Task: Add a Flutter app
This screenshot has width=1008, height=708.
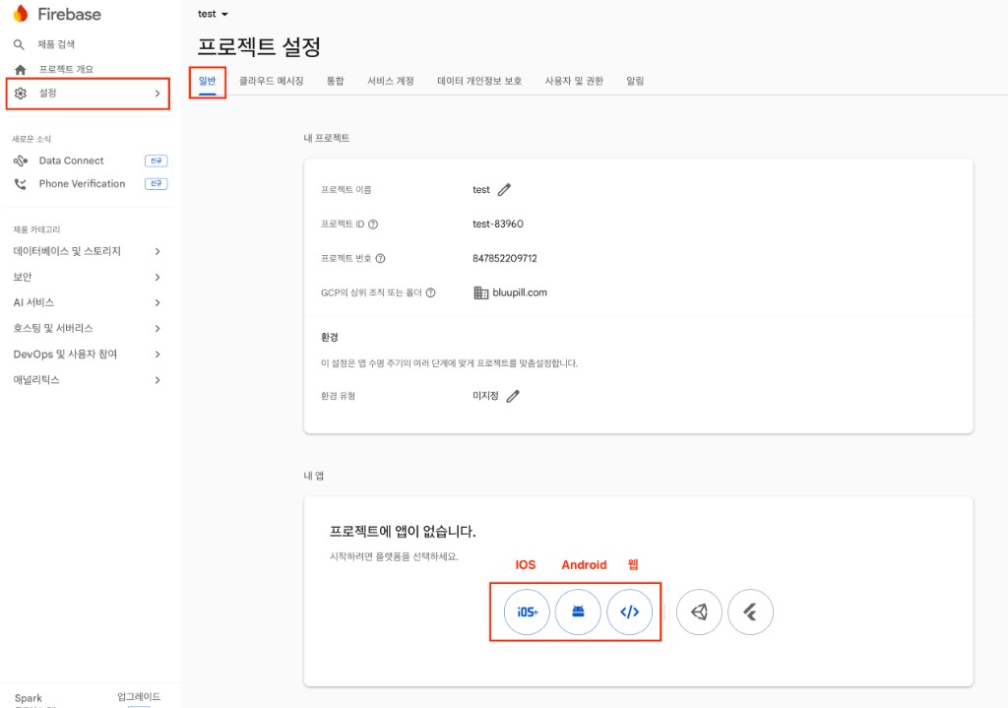Action: pyautogui.click(x=751, y=611)
